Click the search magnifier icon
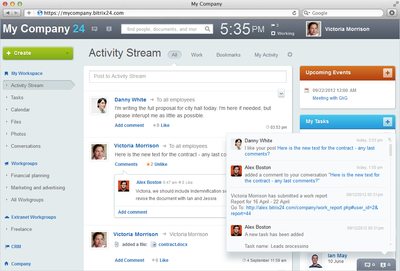This screenshot has width=400, height=271. click(x=208, y=29)
